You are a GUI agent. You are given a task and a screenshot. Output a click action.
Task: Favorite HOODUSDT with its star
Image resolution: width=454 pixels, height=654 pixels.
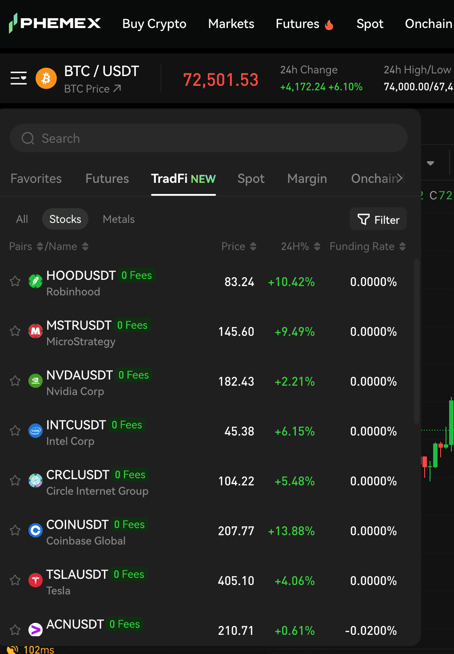pos(15,281)
